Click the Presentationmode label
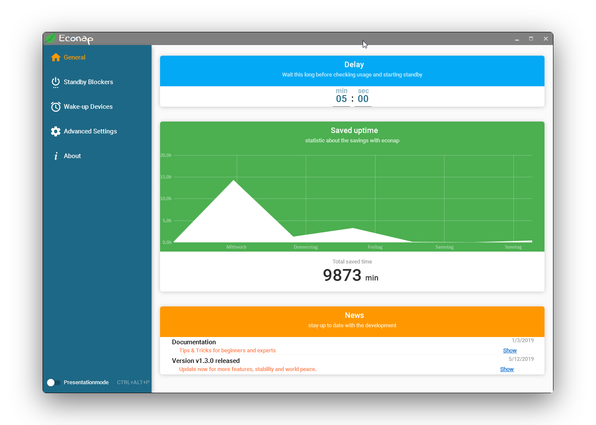 pyautogui.click(x=86, y=382)
